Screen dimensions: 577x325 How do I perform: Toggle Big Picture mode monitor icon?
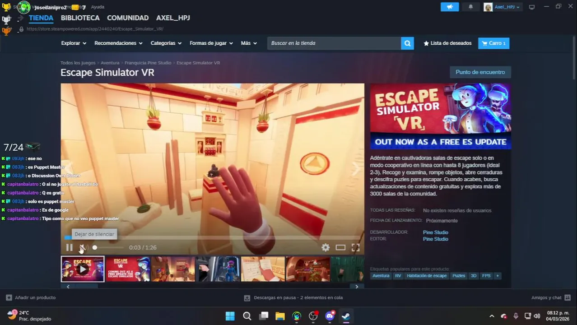(532, 7)
